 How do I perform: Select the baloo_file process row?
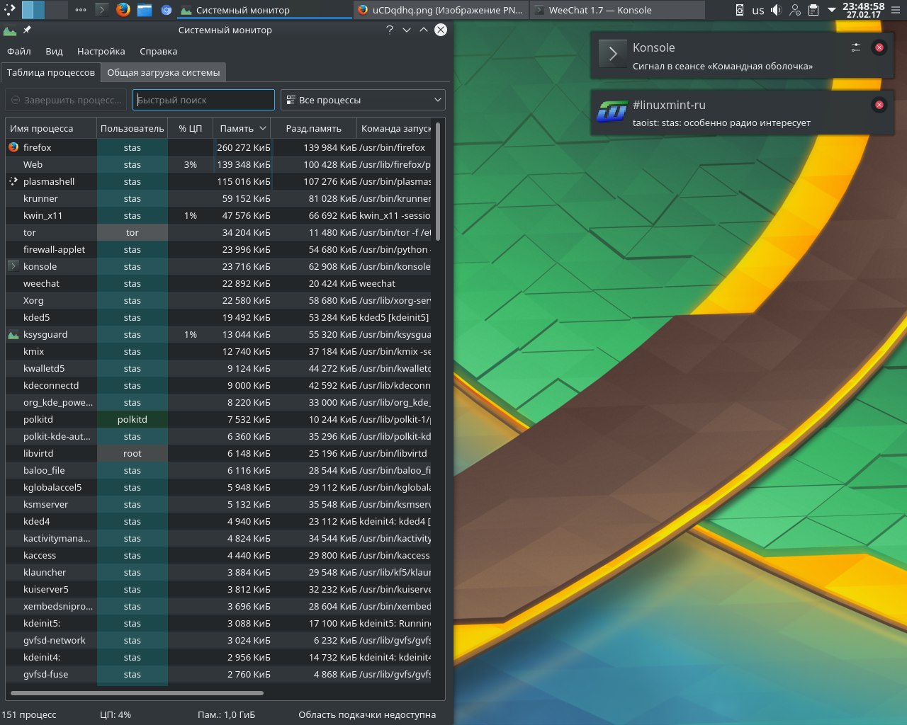pyautogui.click(x=219, y=470)
